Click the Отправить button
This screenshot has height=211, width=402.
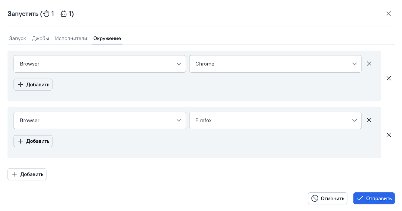(x=374, y=198)
